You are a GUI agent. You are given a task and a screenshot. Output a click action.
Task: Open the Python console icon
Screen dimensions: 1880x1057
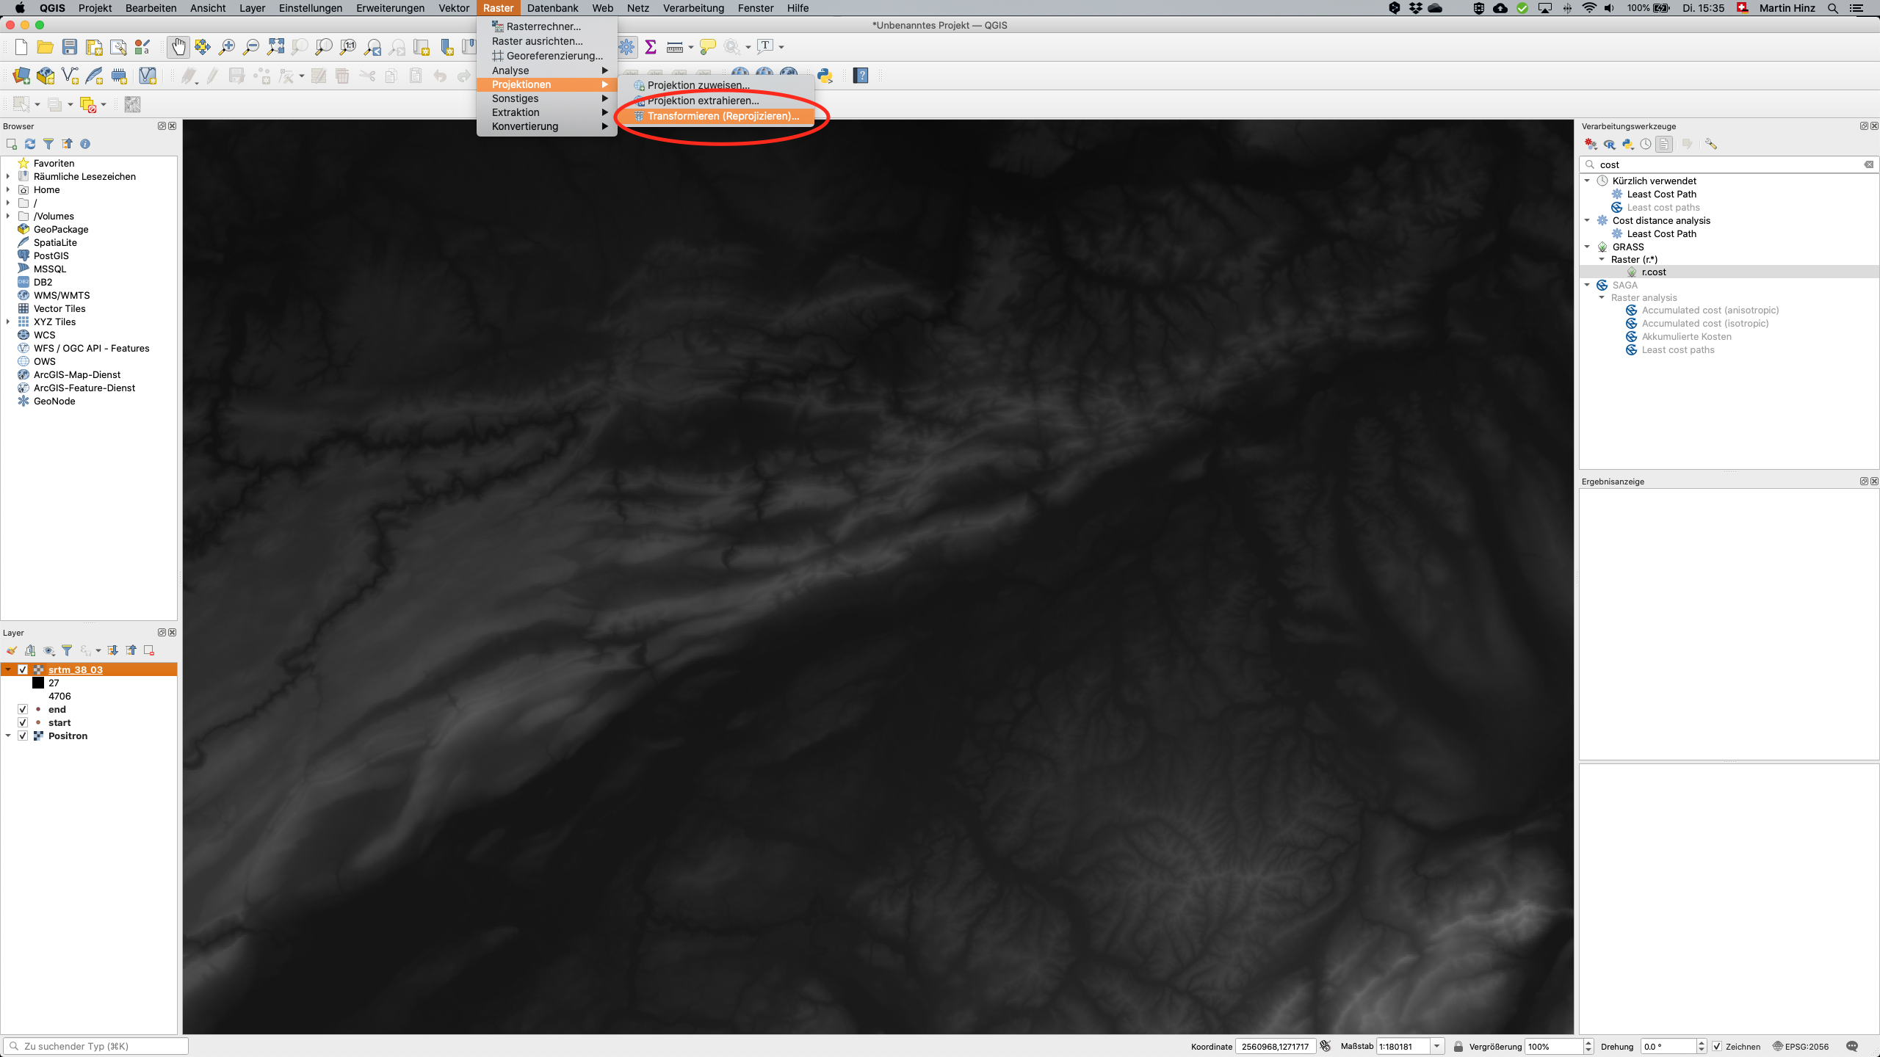point(825,75)
